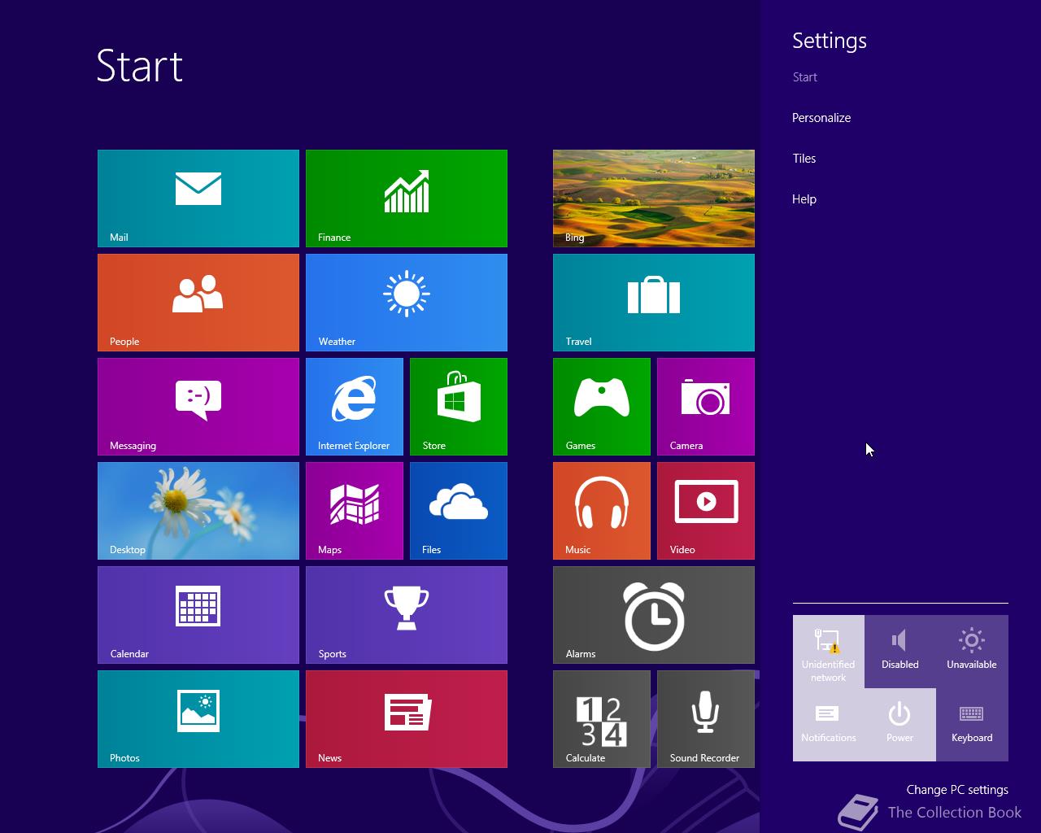
Task: Launch the Maps tile
Action: (x=355, y=511)
